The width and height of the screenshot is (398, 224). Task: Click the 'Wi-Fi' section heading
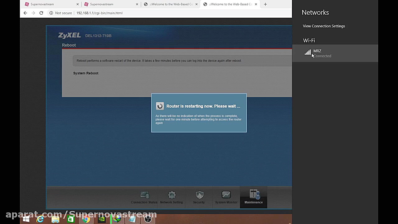coord(309,40)
